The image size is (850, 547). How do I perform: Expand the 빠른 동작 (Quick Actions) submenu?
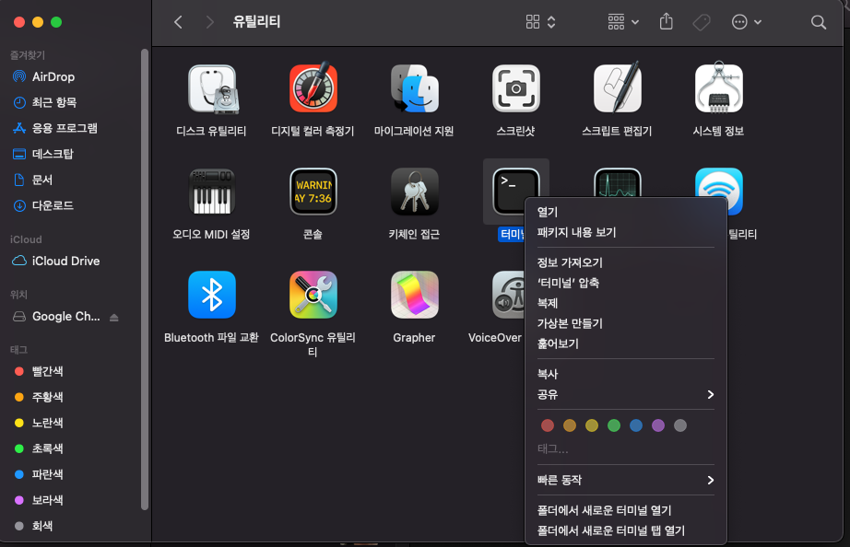click(626, 481)
